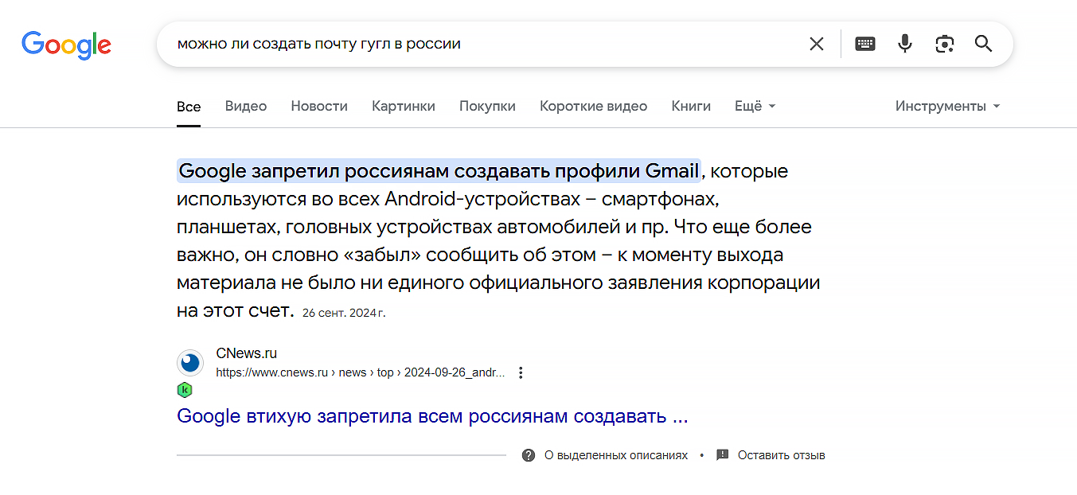
Task: Submit search with magnifying glass icon
Action: pos(984,44)
